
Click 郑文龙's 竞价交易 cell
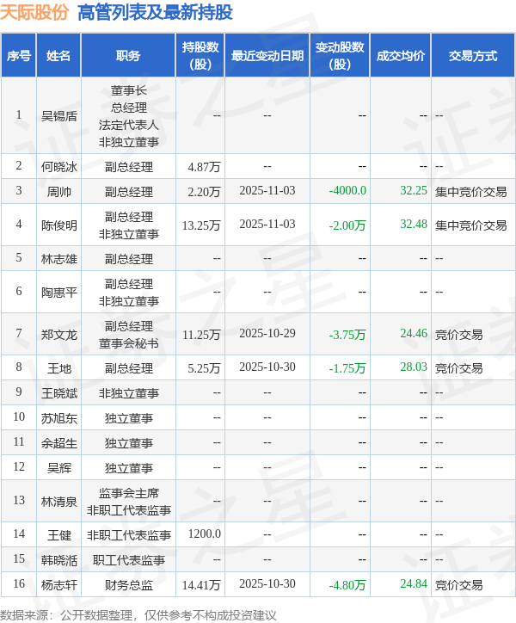(x=458, y=335)
